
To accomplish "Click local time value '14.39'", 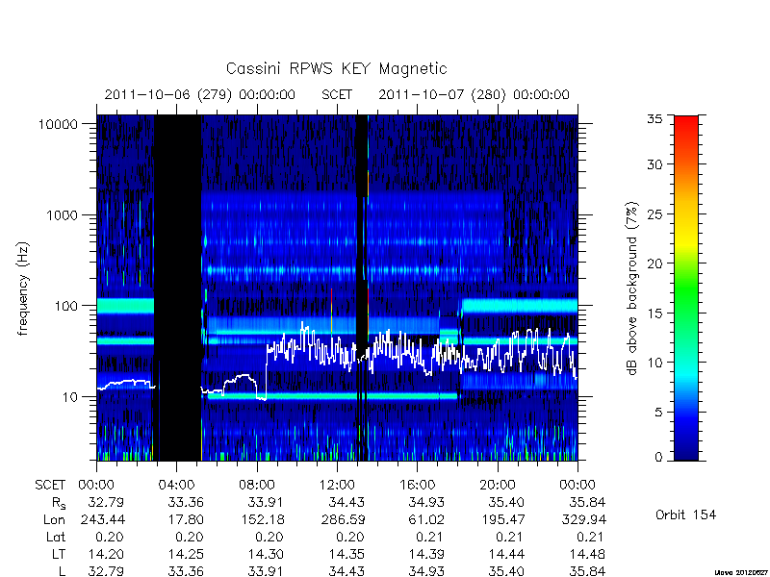I will pyautogui.click(x=426, y=555).
